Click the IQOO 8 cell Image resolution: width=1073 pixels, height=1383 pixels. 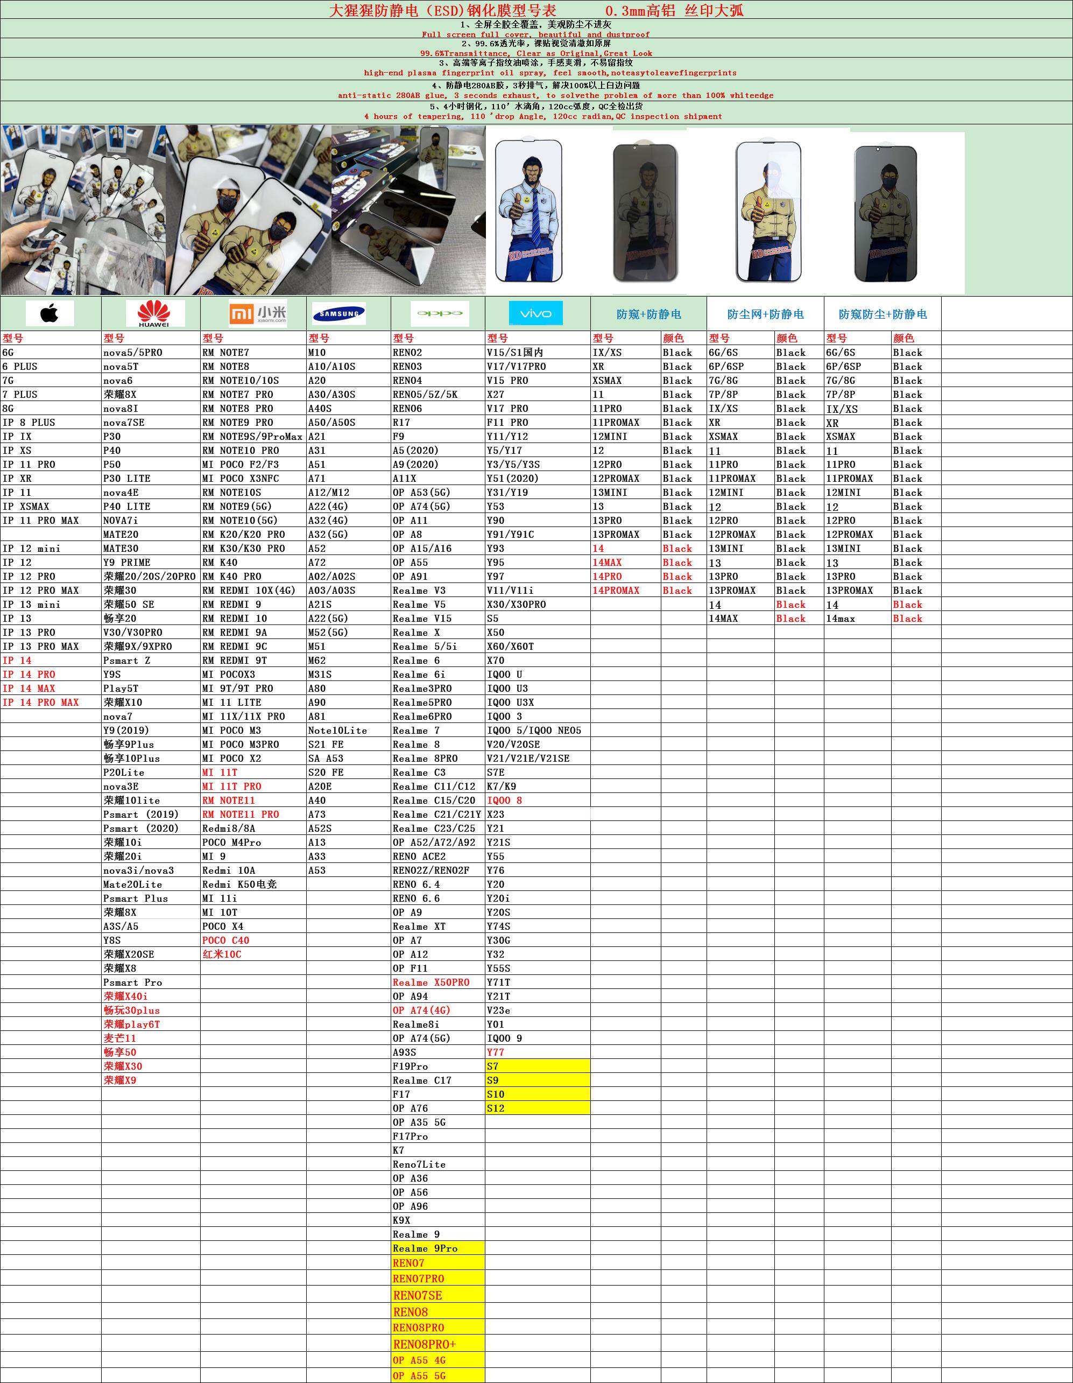pos(505,801)
